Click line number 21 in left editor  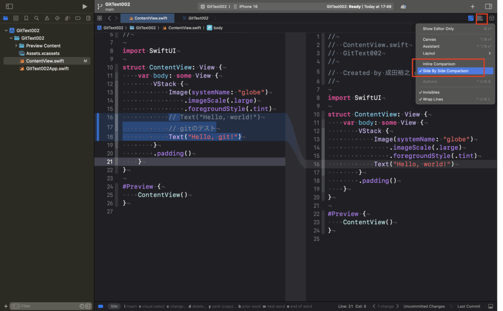click(110, 162)
